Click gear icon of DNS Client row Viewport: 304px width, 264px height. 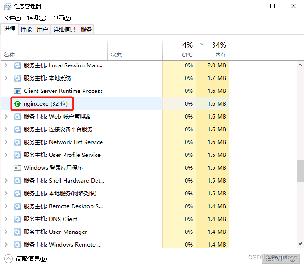(x=17, y=219)
